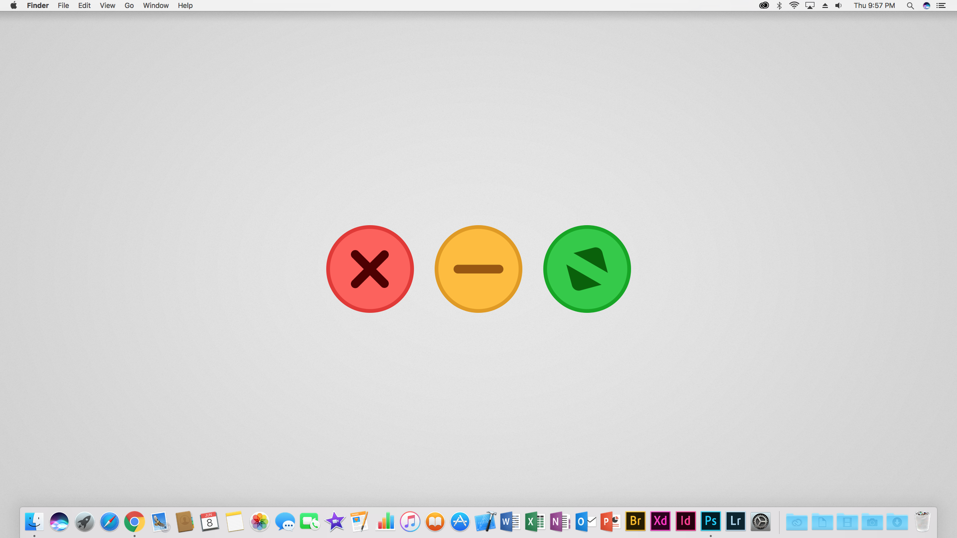The height and width of the screenshot is (538, 957).
Task: Open Adobe Bridge in the dock
Action: [x=636, y=522]
